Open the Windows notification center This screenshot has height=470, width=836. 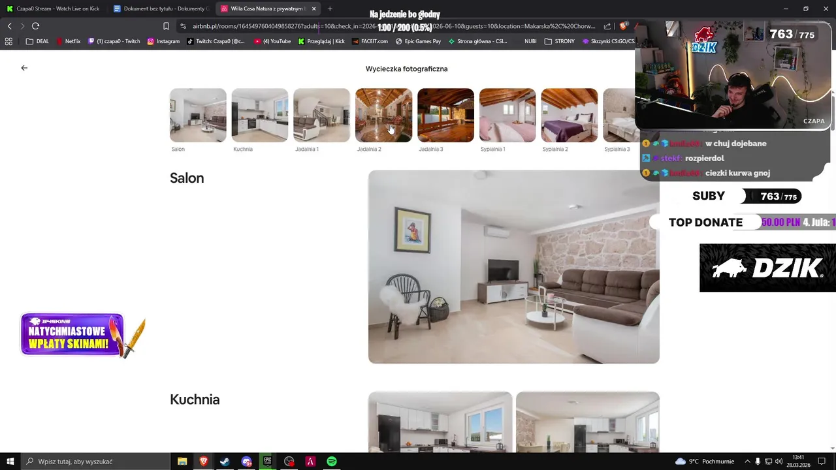click(822, 462)
